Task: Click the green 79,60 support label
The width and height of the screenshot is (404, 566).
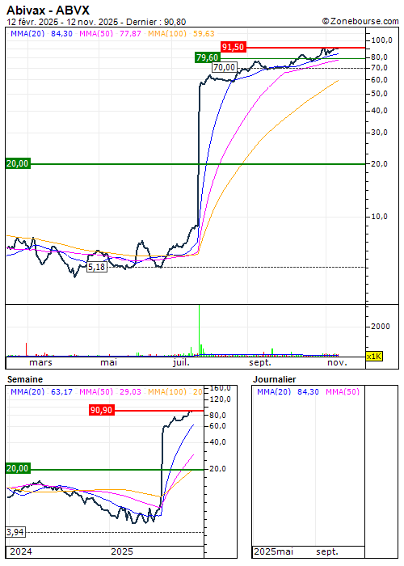Action: (207, 57)
